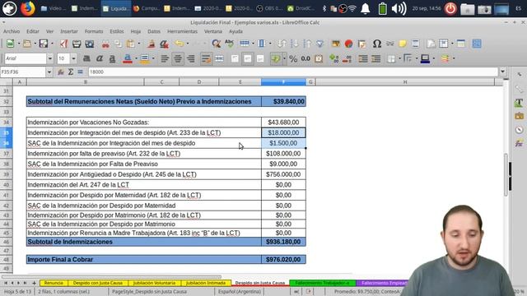Screen dimensions: 527x296
Task: Toggle Center Horizontally alignment
Action: point(178,58)
